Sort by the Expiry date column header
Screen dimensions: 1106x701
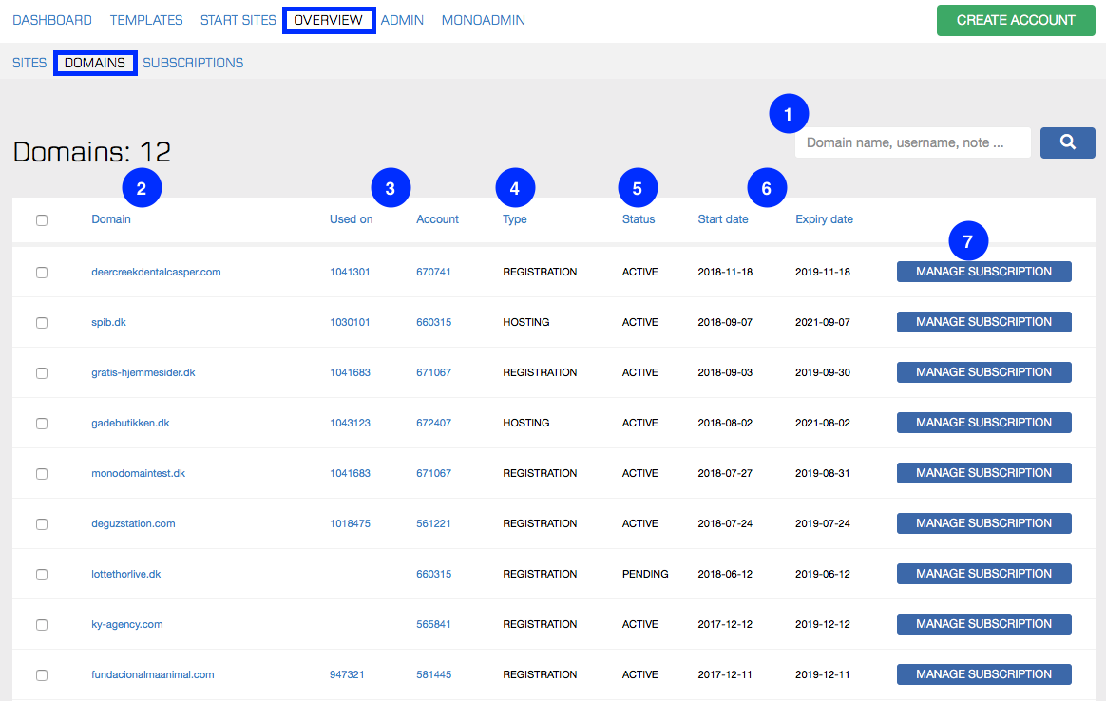(x=824, y=219)
